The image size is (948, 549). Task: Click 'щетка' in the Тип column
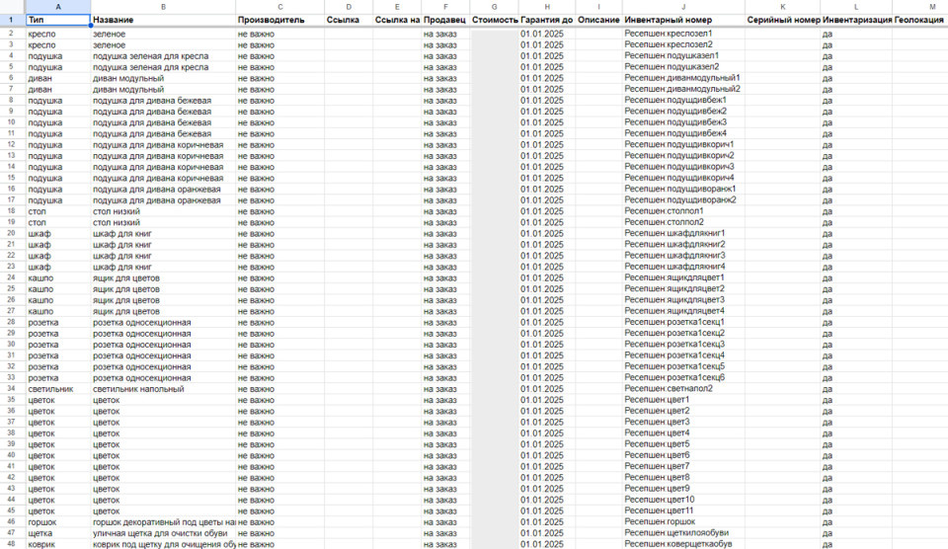point(58,533)
